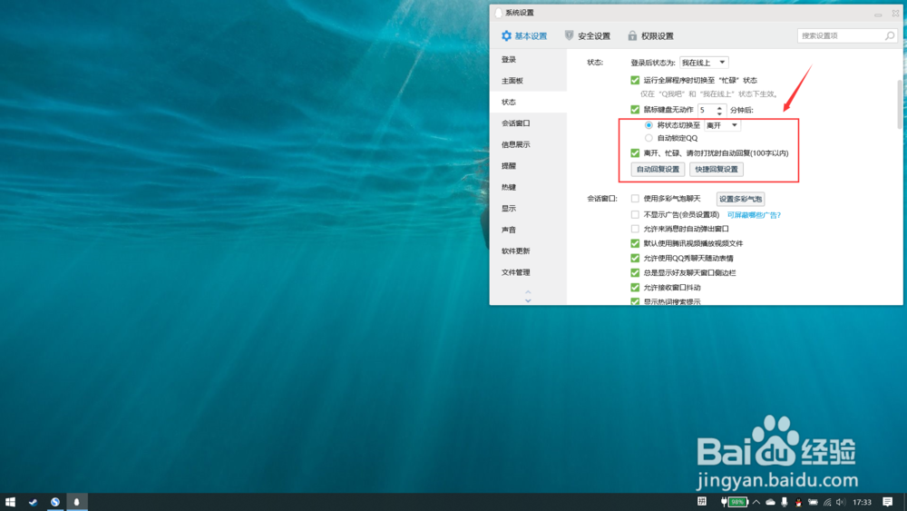Toggle 允许接收窗口抖动 checkbox
The height and width of the screenshot is (511, 907).
[635, 288]
